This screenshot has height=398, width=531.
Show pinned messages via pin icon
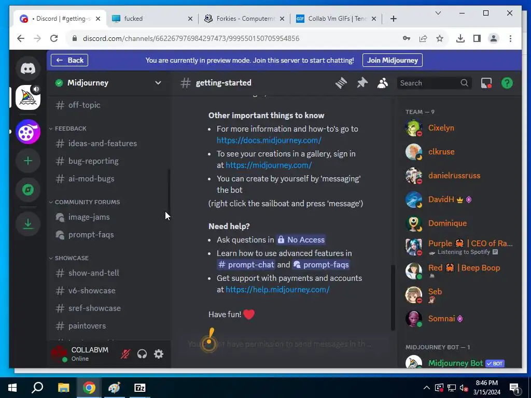(362, 83)
